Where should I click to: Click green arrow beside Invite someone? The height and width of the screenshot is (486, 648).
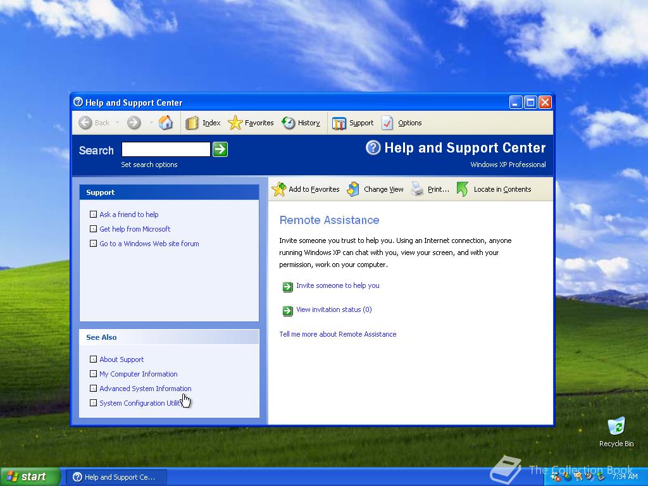[x=288, y=287]
